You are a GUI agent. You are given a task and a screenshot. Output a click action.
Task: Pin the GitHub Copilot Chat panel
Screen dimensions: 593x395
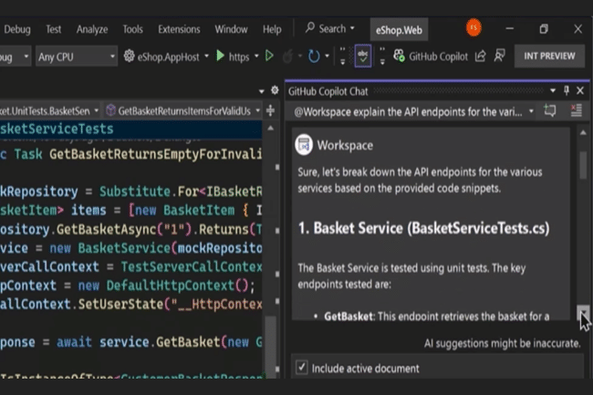pos(567,90)
